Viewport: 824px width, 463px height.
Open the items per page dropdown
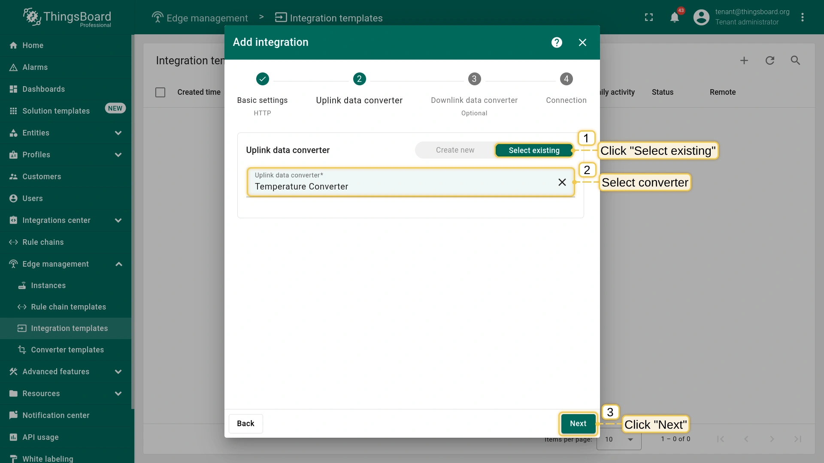pos(619,439)
